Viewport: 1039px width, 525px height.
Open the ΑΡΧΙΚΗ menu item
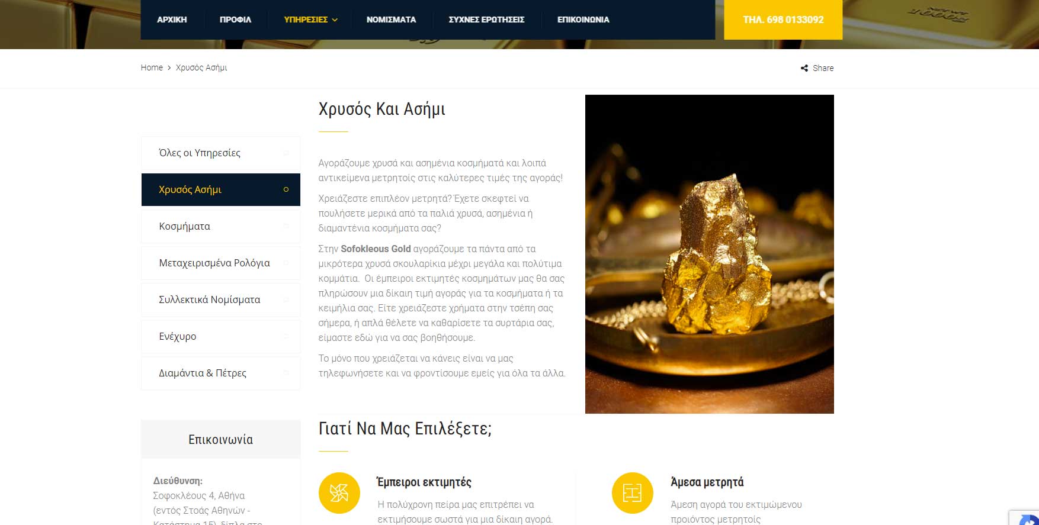pyautogui.click(x=172, y=20)
